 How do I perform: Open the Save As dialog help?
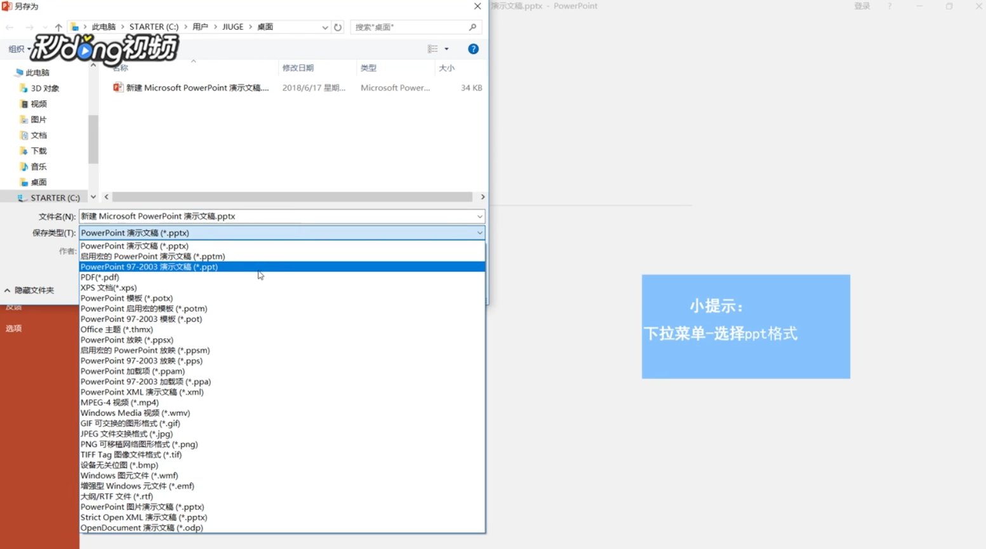coord(473,49)
